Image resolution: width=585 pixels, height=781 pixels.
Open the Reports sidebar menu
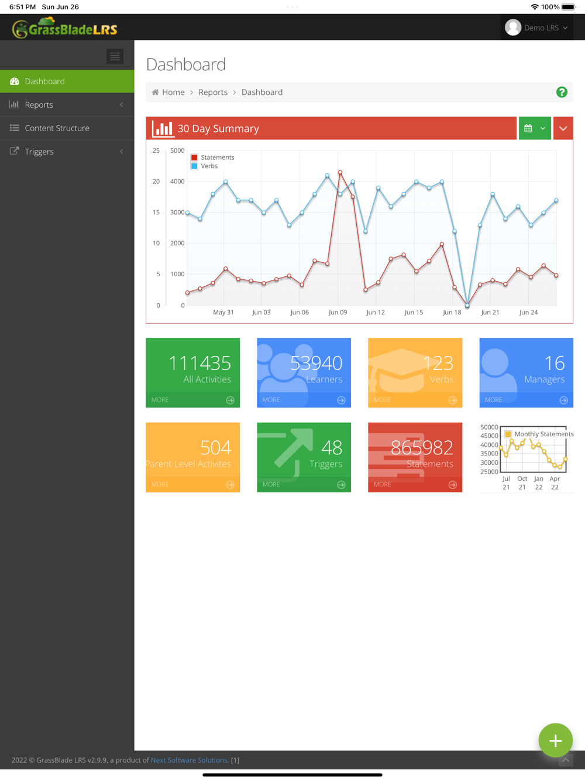pos(67,105)
